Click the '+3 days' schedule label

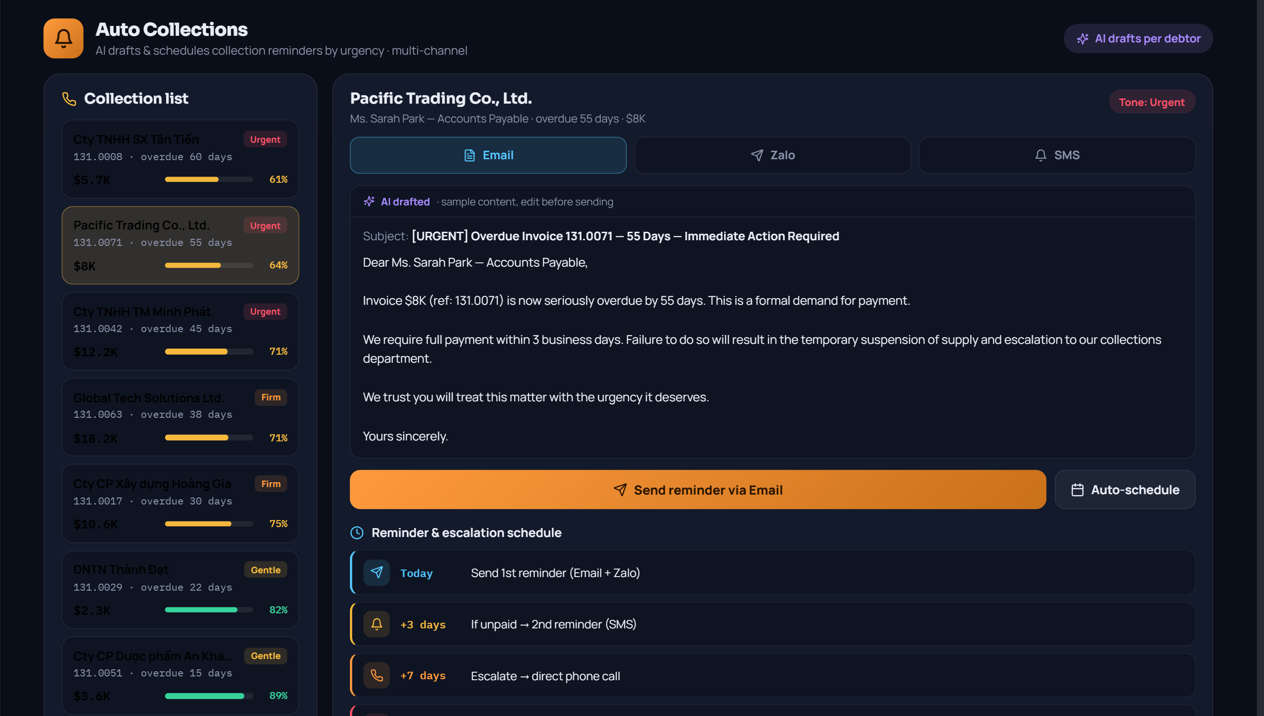423,625
